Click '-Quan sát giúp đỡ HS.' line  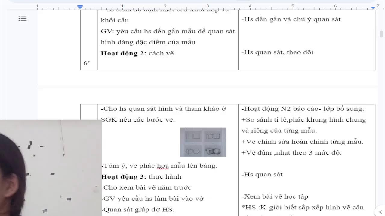(138, 210)
